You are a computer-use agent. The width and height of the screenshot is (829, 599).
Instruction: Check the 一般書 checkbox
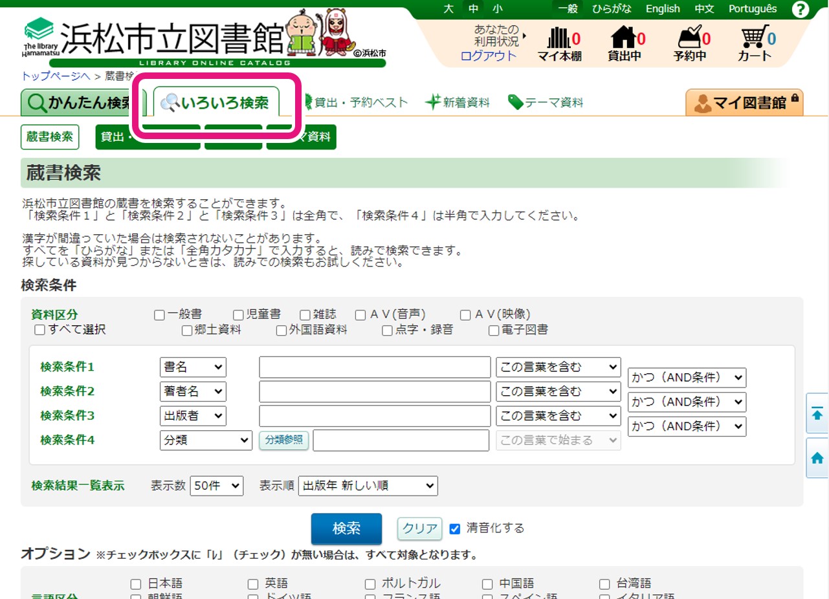click(x=159, y=315)
